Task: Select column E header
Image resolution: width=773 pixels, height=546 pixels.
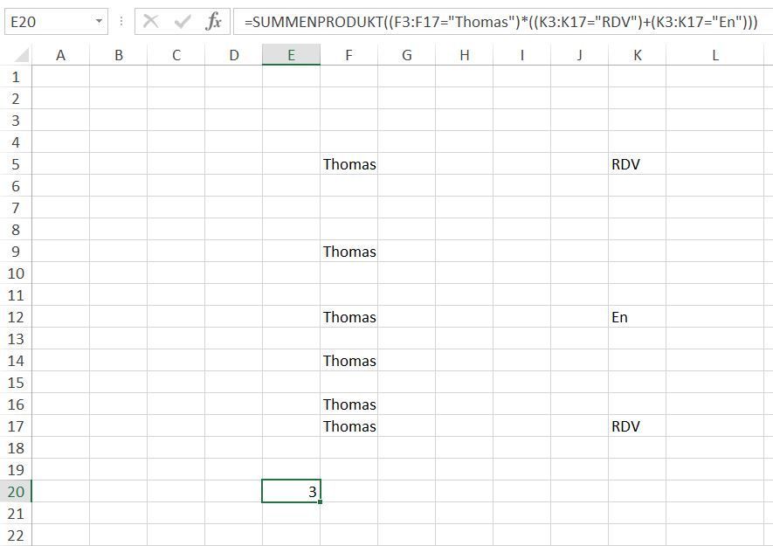Action: coord(292,55)
